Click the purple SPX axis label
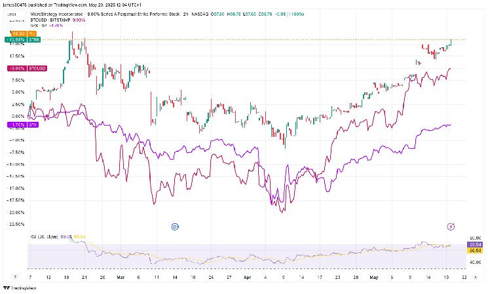 (17, 123)
